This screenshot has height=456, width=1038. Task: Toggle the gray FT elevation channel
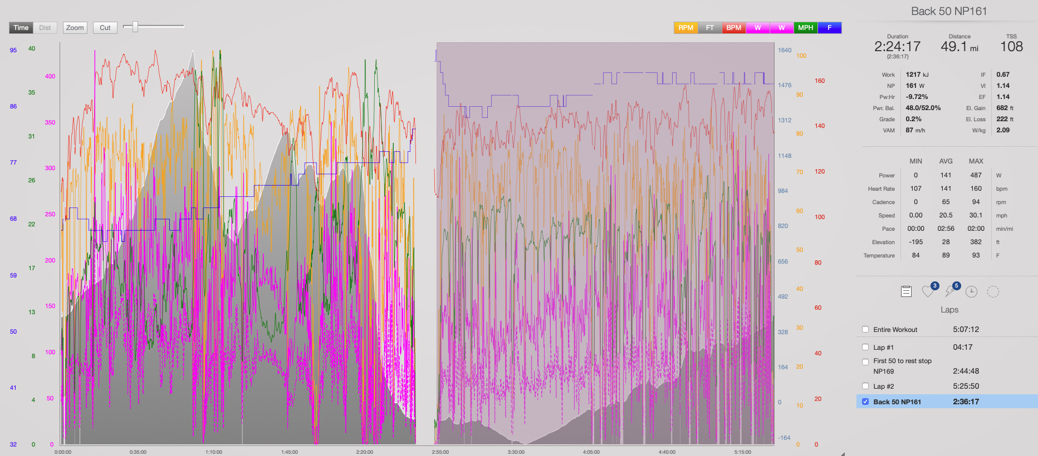710,28
